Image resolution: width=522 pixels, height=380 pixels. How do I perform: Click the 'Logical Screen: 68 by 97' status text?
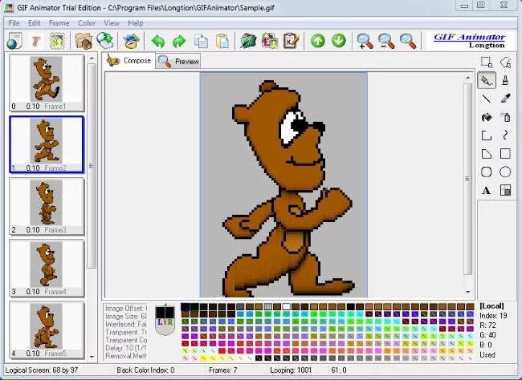42,370
